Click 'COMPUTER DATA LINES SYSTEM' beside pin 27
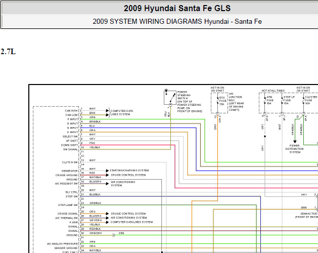Screen dimensions: 318x253 click(131, 222)
